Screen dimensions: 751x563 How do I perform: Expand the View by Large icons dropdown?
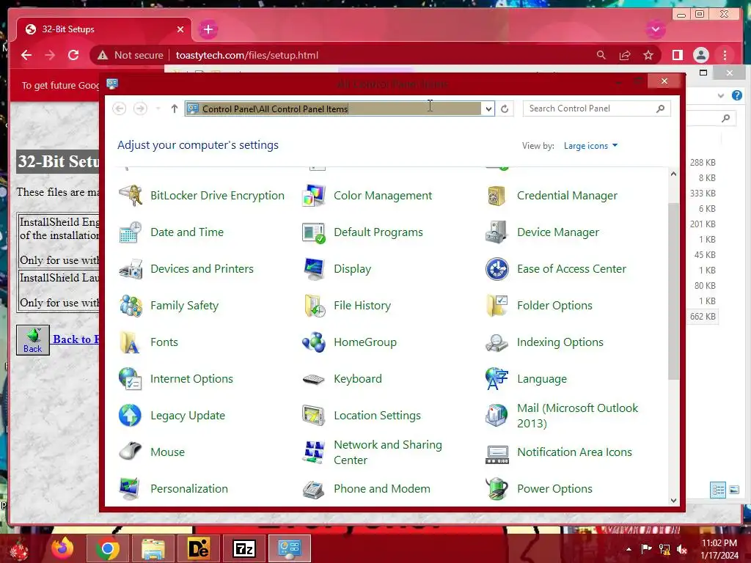point(590,146)
